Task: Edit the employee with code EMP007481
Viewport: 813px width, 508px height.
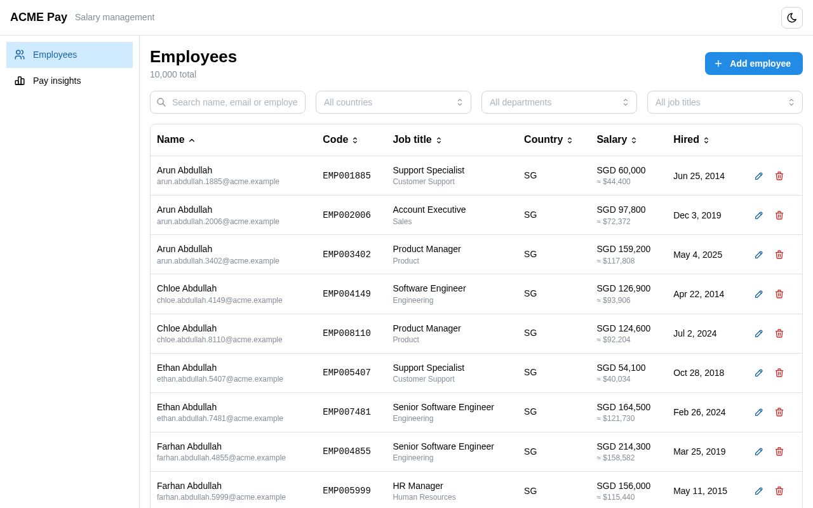Action: click(x=758, y=412)
